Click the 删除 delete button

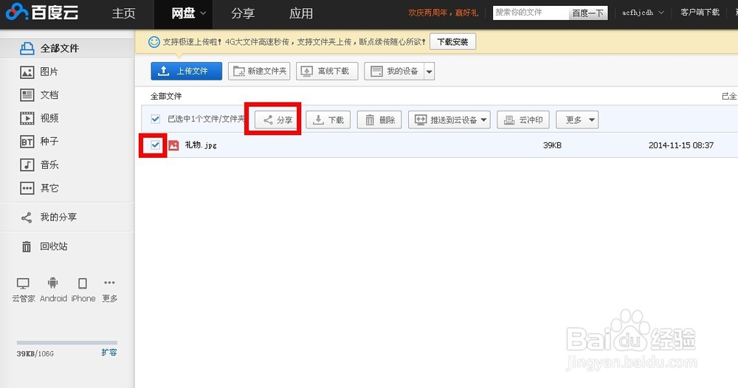pos(379,120)
